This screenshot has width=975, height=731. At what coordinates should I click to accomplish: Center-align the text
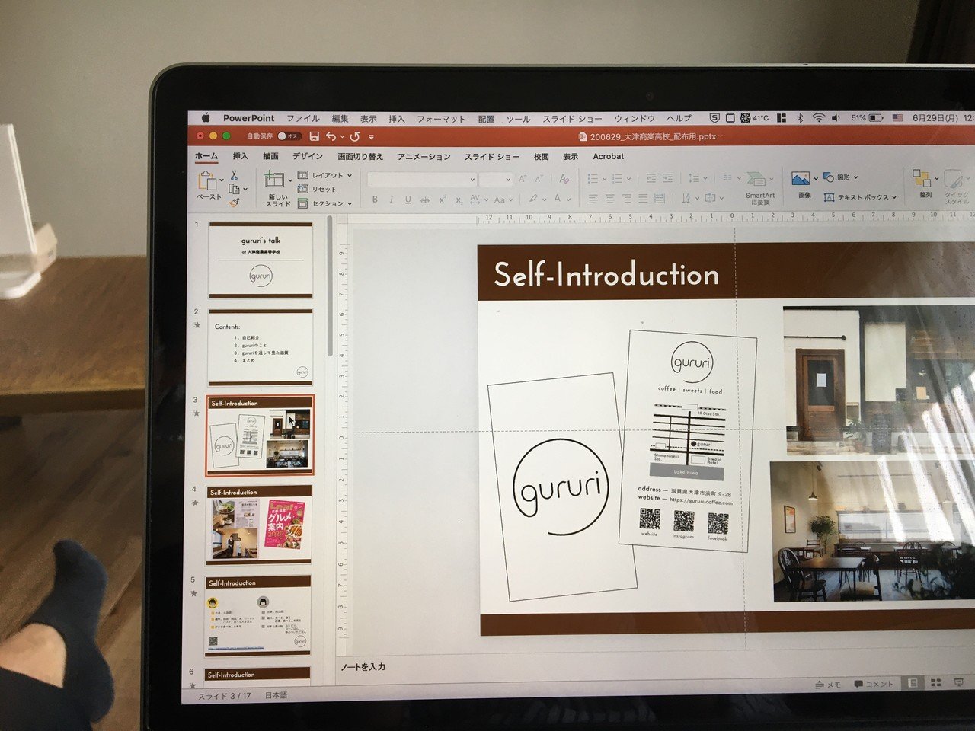[610, 199]
